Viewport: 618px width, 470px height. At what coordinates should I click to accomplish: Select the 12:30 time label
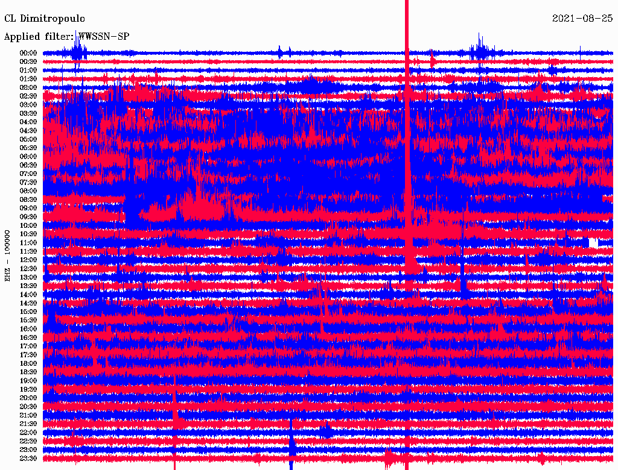[x=28, y=269]
